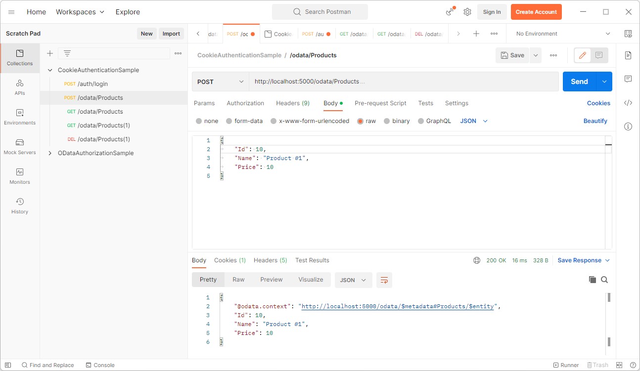The width and height of the screenshot is (640, 371).
Task: Click the request URL input field
Action: click(x=404, y=82)
